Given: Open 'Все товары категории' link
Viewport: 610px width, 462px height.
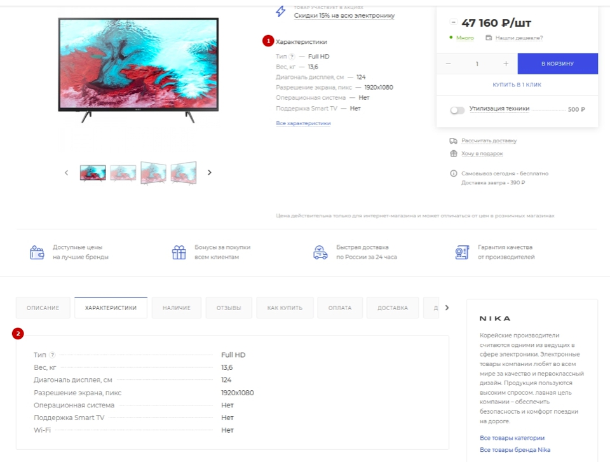Looking at the screenshot, I should point(512,438).
